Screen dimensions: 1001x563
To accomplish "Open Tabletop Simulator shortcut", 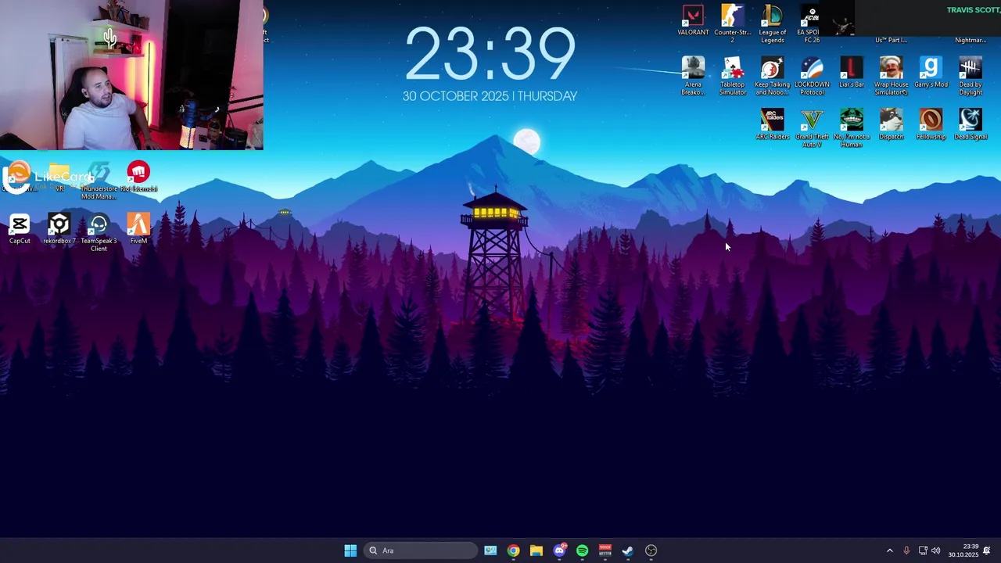I will coord(733,77).
